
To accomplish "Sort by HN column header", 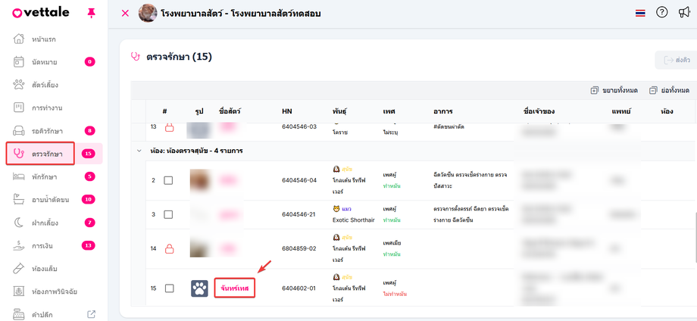I will tap(286, 111).
